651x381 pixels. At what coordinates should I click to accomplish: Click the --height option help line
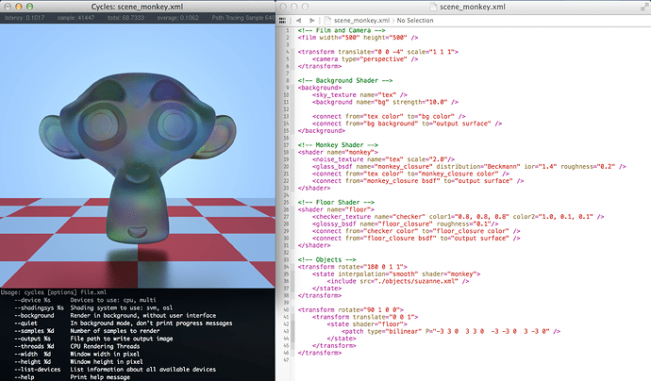click(78, 362)
